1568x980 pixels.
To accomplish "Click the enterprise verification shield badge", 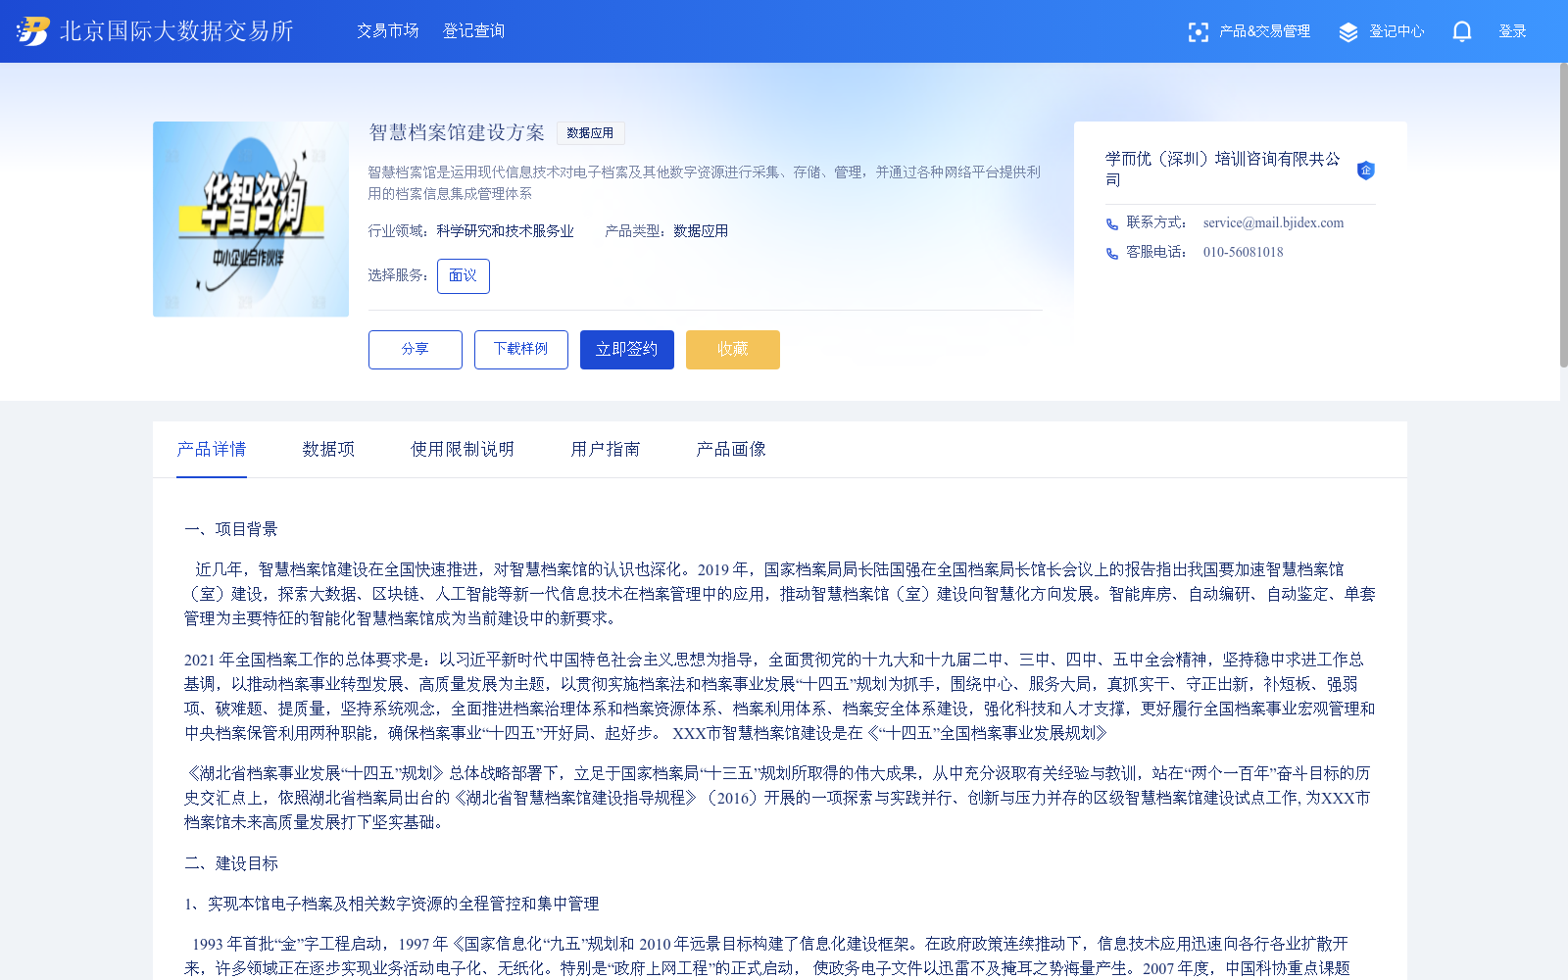I will coord(1366,171).
